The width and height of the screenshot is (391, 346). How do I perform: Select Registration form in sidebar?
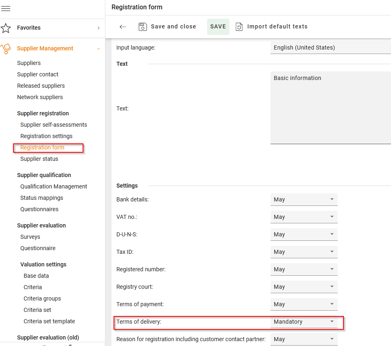[42, 147]
